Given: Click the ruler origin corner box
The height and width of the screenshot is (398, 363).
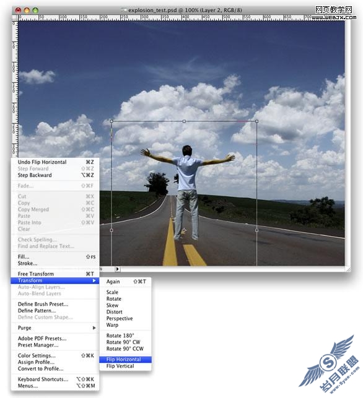Looking at the screenshot, I should click(x=15, y=18).
